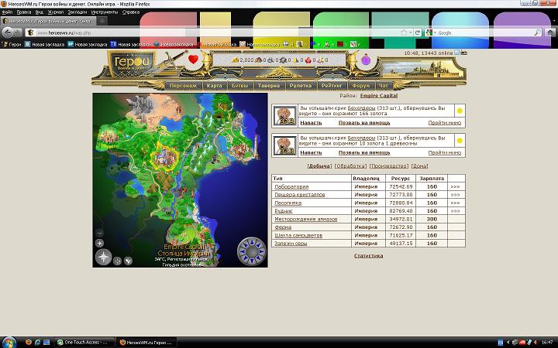This screenshot has width=558, height=348.
Task: Switch to the Обработка facilities filter
Action: coord(350,166)
